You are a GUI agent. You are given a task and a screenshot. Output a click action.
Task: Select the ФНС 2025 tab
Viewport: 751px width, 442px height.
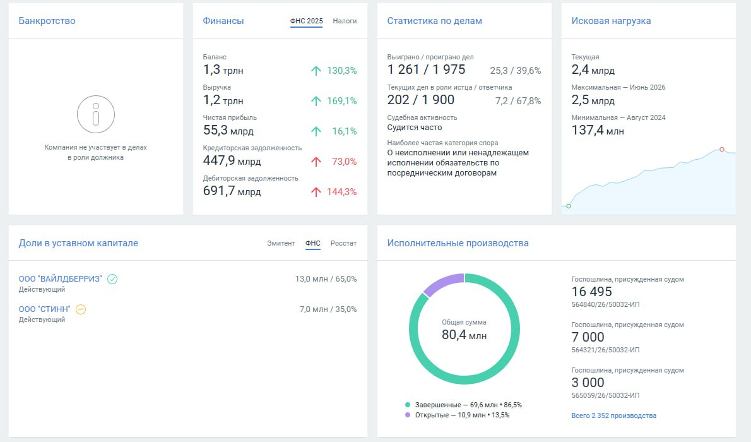pyautogui.click(x=307, y=21)
